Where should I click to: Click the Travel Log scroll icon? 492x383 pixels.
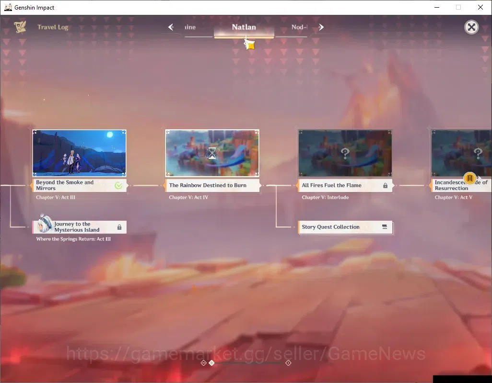[20, 27]
